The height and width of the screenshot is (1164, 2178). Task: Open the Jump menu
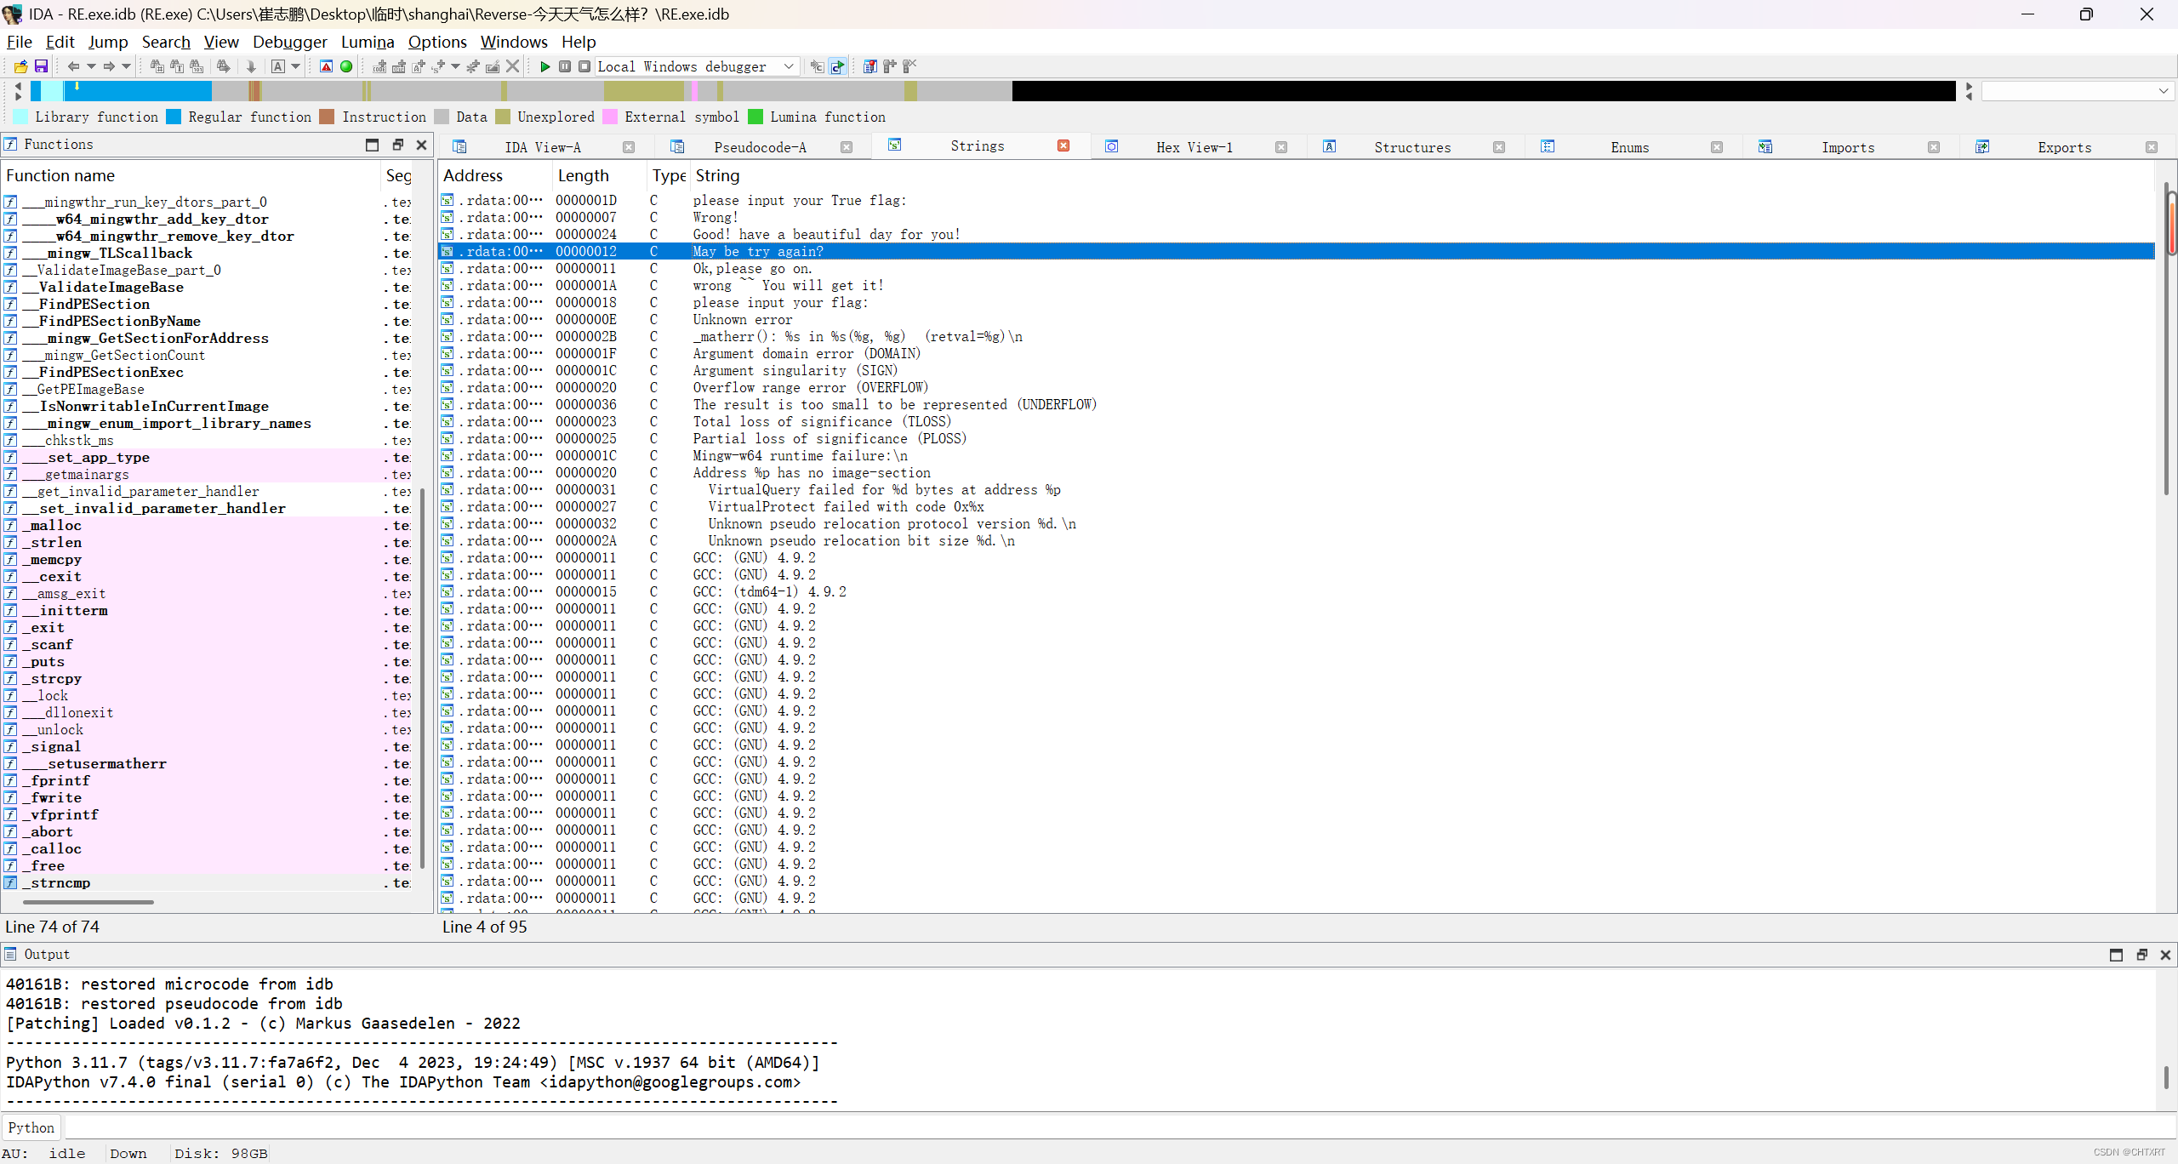(108, 42)
